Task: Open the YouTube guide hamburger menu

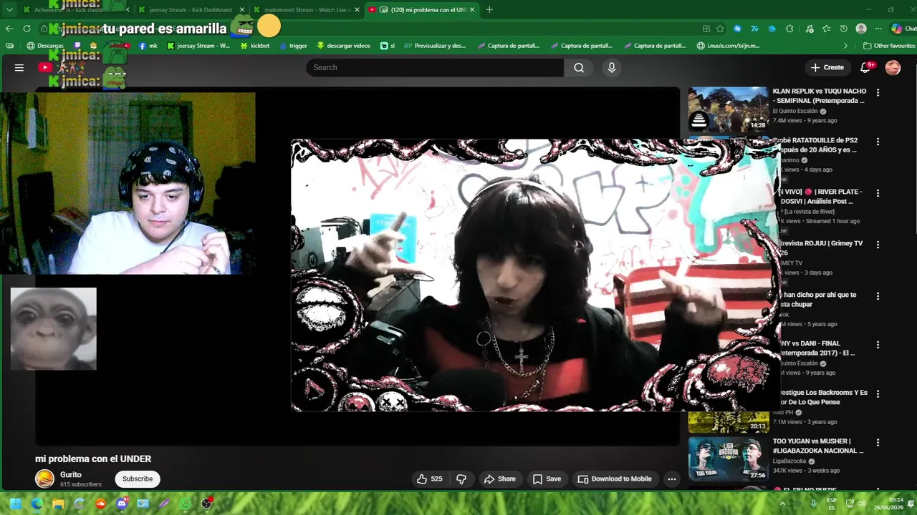Action: coord(19,67)
